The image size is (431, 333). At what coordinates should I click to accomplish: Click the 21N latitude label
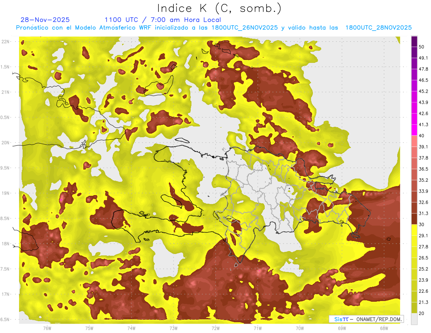(5, 92)
